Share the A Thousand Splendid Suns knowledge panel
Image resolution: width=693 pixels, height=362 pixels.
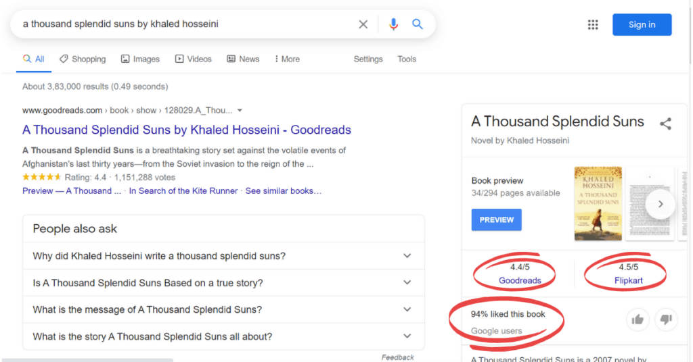(x=665, y=124)
